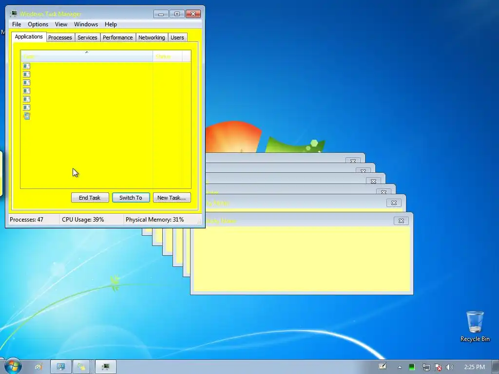
Task: Open the File menu in Task Manager
Action: [x=17, y=24]
